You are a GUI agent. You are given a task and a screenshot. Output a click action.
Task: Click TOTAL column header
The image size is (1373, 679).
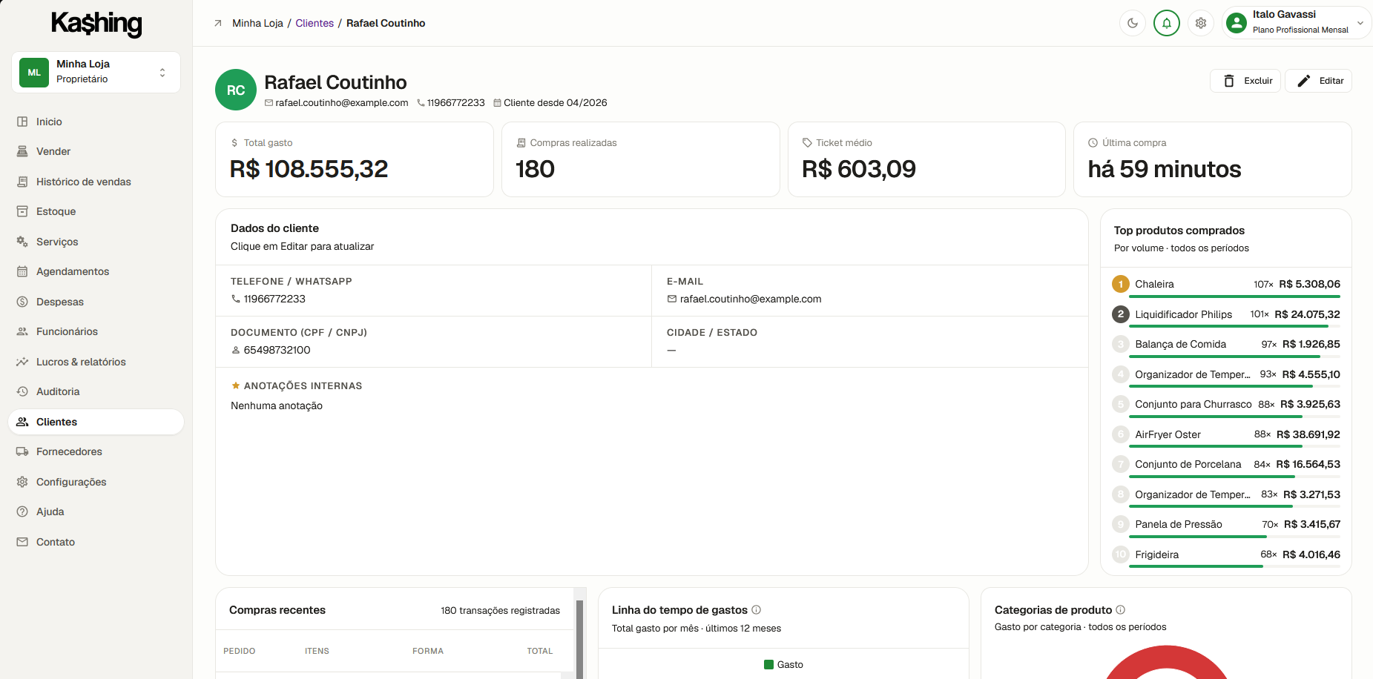[x=540, y=651]
